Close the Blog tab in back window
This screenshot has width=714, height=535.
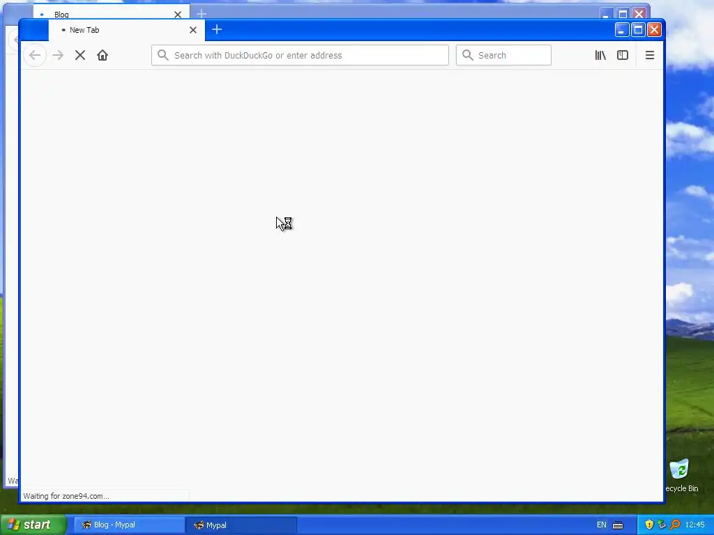(x=178, y=15)
